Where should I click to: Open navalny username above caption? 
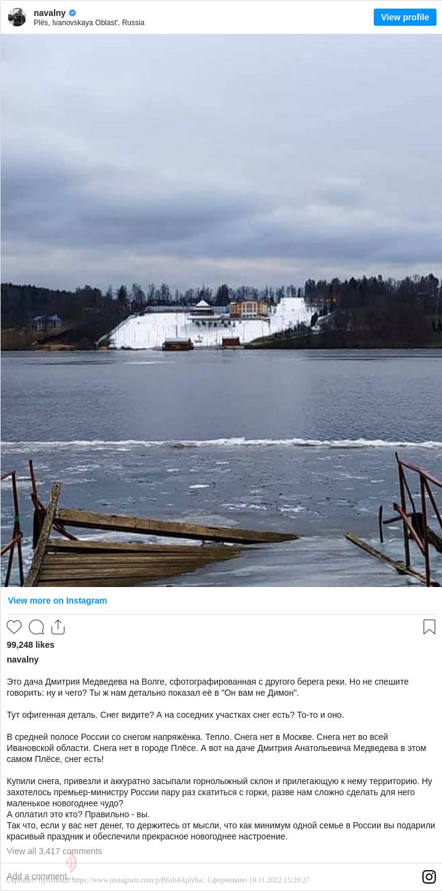(23, 659)
